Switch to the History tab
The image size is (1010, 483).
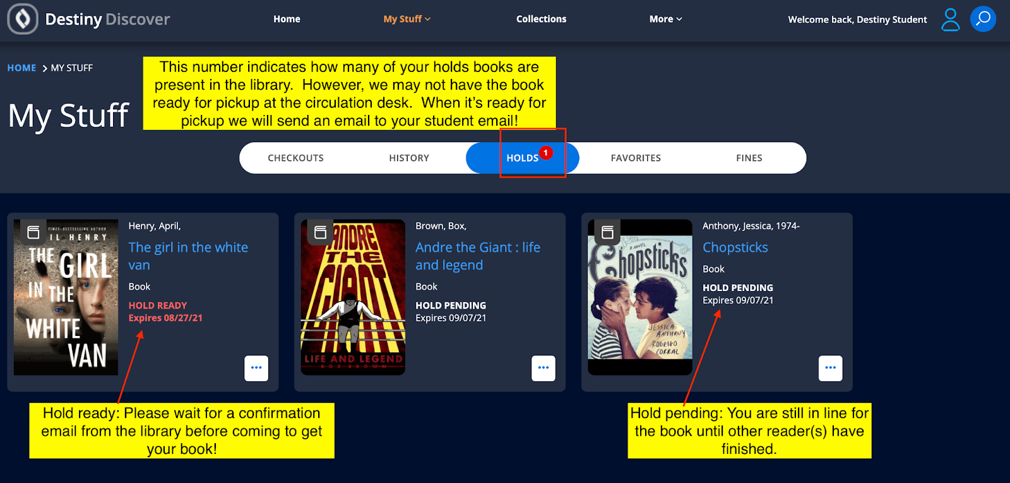tap(409, 158)
